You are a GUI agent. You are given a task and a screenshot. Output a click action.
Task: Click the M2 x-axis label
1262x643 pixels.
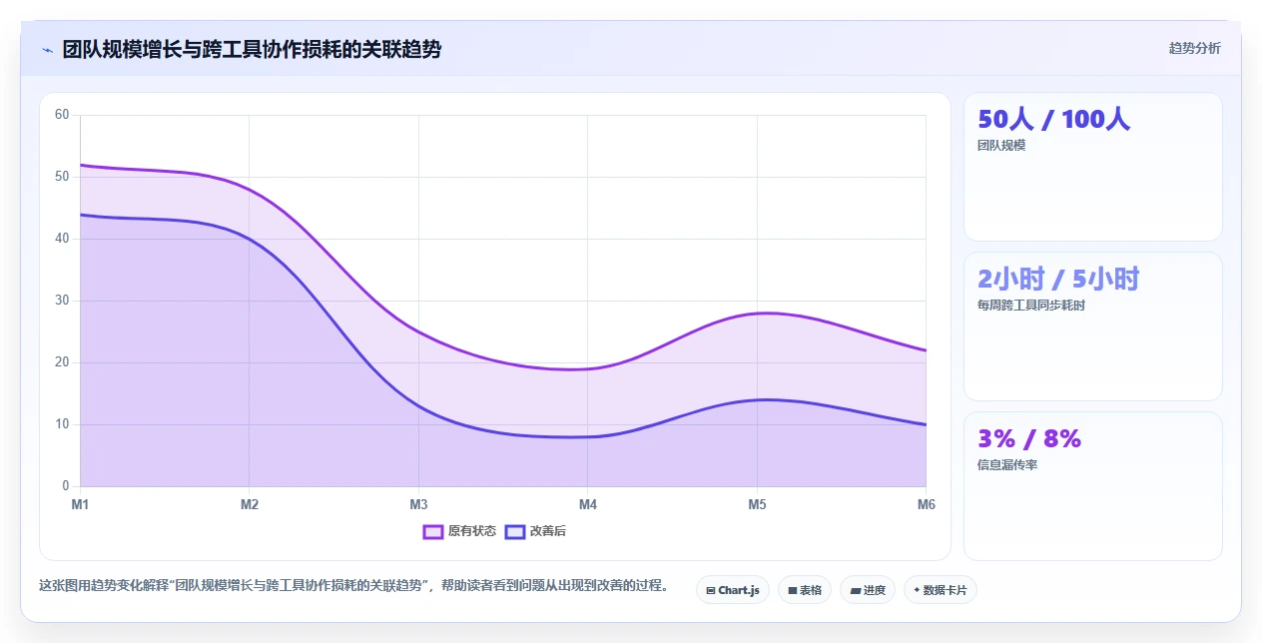coord(250,505)
